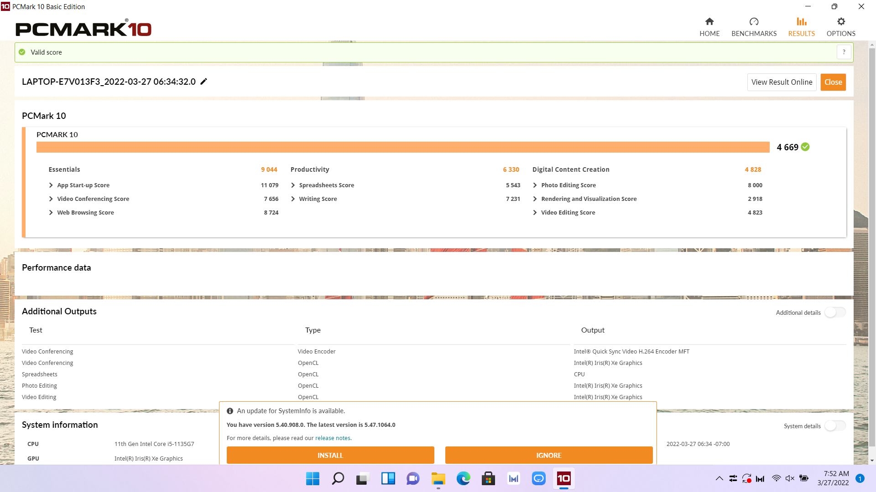Click PCMark 10 taskbar icon
Viewport: 876px width, 492px height.
pyautogui.click(x=563, y=478)
